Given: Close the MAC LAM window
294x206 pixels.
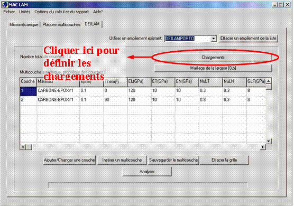Looking at the screenshot, I should [x=288, y=5].
